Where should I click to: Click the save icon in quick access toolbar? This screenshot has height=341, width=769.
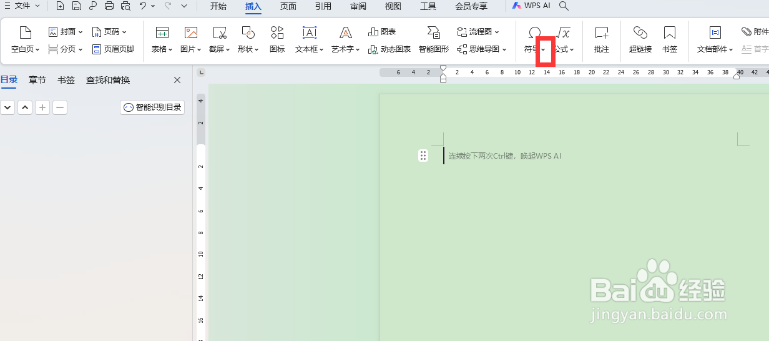pyautogui.click(x=76, y=6)
